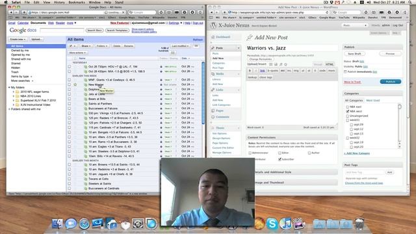Click the add image icon beside Upload/Insert
This screenshot has width=416, height=234.
tap(271, 64)
